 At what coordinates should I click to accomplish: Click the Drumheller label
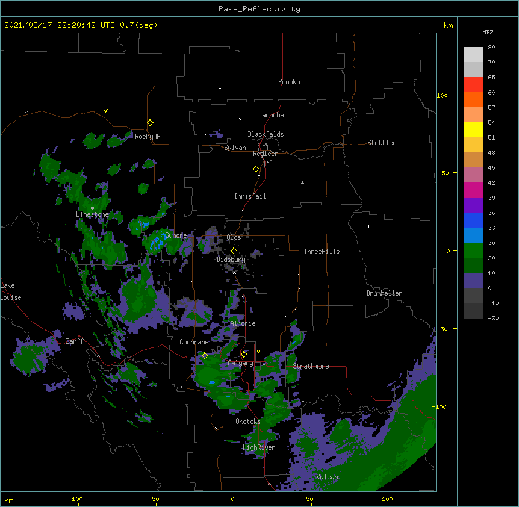pyautogui.click(x=384, y=293)
